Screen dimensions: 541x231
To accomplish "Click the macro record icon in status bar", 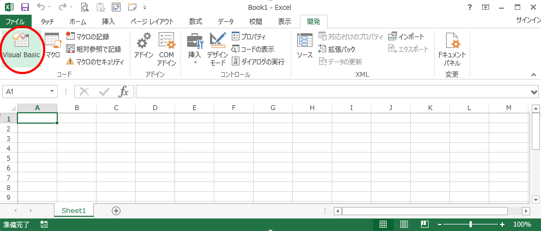I will point(44,224).
